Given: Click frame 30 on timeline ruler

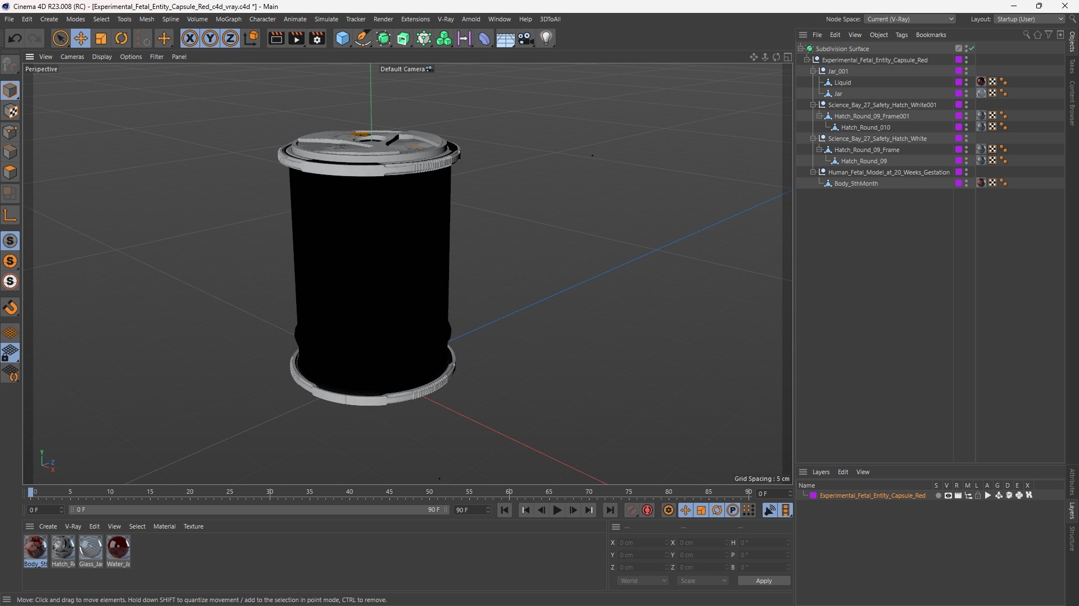Looking at the screenshot, I should 270,492.
